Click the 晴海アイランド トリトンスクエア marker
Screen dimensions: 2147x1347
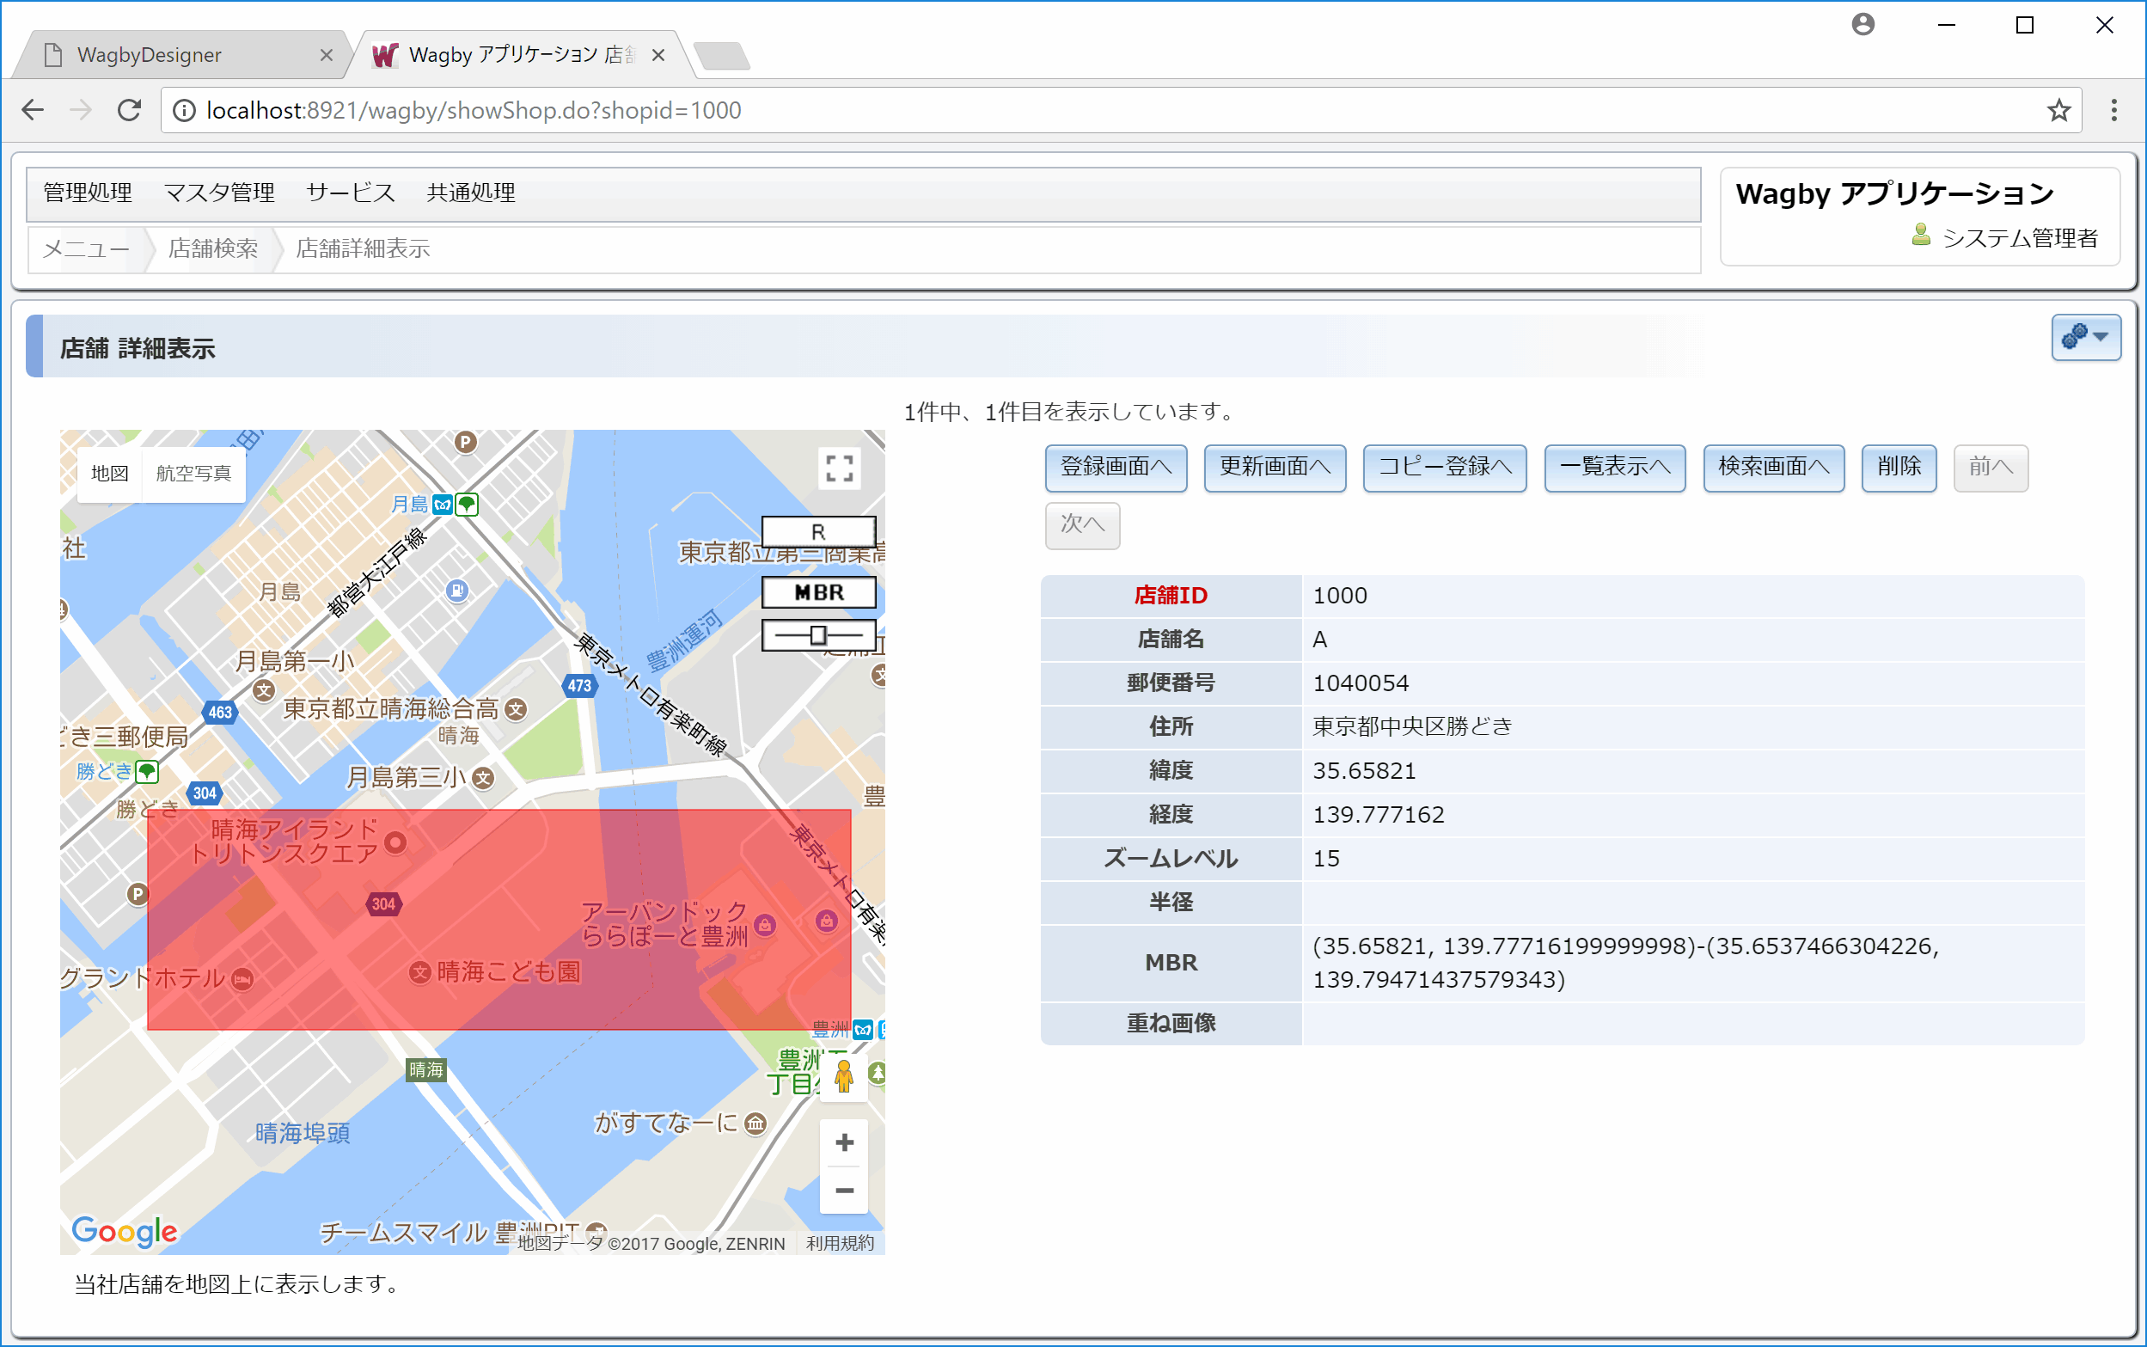pyautogui.click(x=395, y=841)
